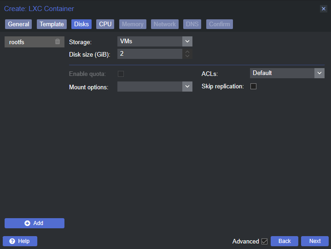The width and height of the screenshot is (331, 249).
Task: Uncheck the Advanced checkbox
Action: coord(264,241)
